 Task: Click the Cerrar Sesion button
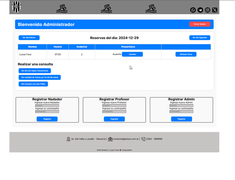coord(200,24)
